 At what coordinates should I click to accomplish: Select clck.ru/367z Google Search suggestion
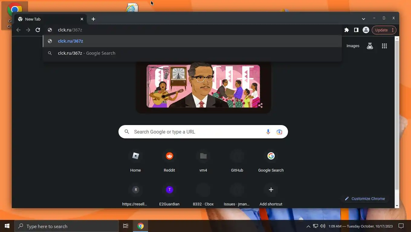[193, 53]
